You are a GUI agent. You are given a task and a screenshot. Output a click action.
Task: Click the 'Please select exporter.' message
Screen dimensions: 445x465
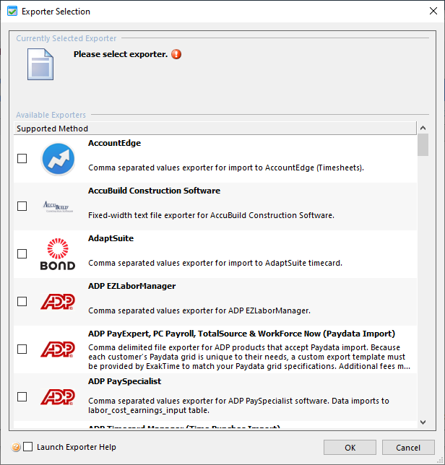click(121, 54)
